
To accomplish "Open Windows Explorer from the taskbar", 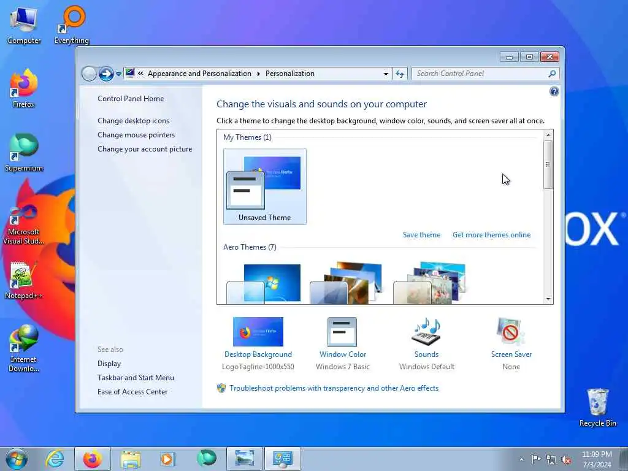I will pos(131,459).
